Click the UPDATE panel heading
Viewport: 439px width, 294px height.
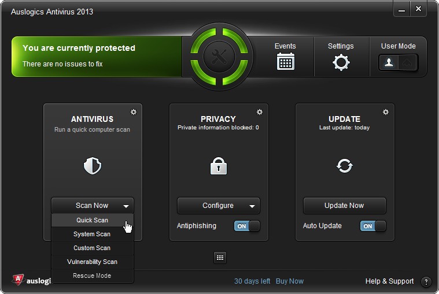[344, 119]
